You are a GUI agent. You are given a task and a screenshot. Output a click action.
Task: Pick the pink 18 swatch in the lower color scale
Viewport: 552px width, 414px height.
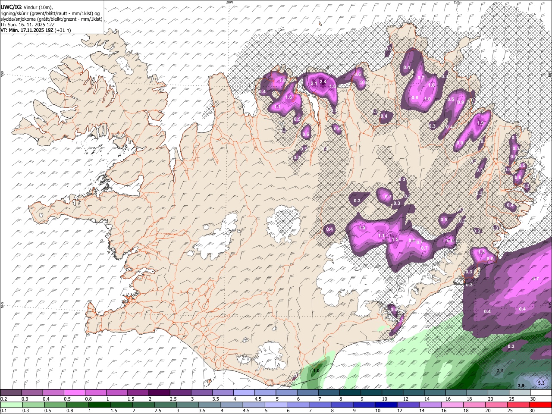tap(474, 405)
